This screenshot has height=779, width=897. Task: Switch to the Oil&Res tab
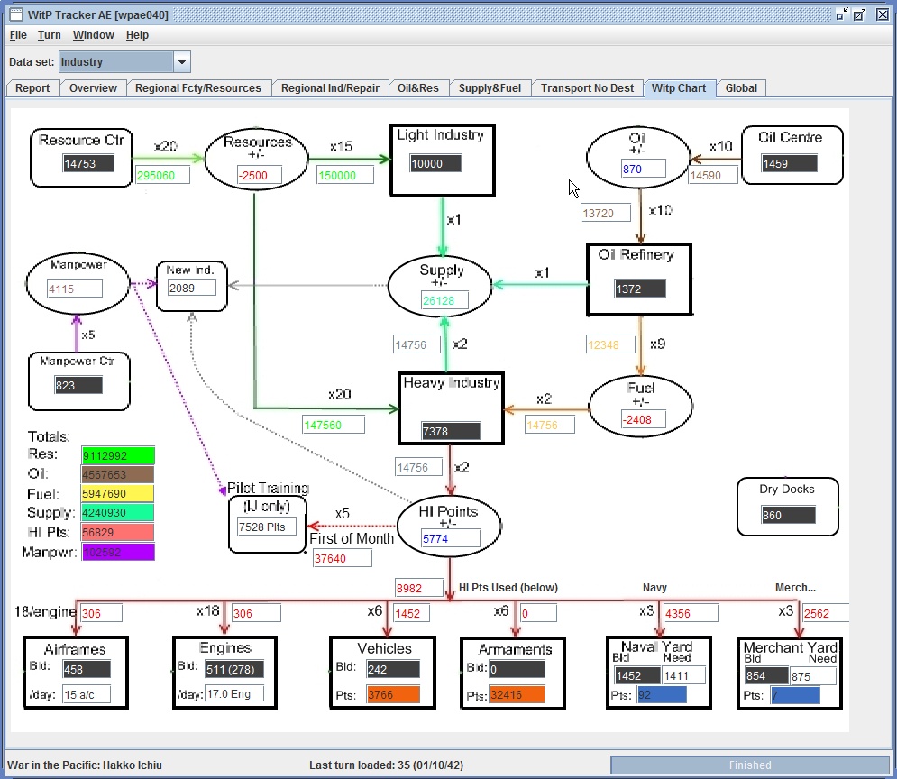pyautogui.click(x=418, y=88)
